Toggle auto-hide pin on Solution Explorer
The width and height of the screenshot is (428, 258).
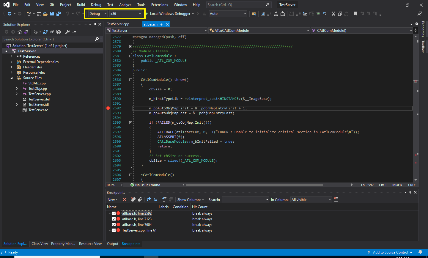95,25
